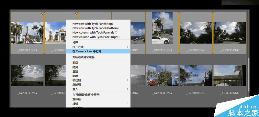Select 在 Camera Raw 中打开...
The width and height of the screenshot is (259, 117).
[x=98, y=51]
